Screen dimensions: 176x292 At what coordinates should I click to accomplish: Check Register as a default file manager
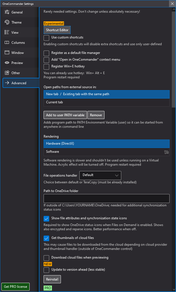point(46,53)
